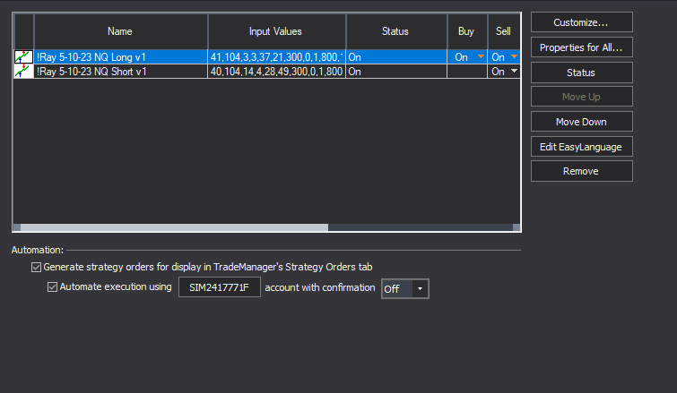Open Edit EasyLanguage
Viewport: 677px width, 393px height.
[x=582, y=147]
